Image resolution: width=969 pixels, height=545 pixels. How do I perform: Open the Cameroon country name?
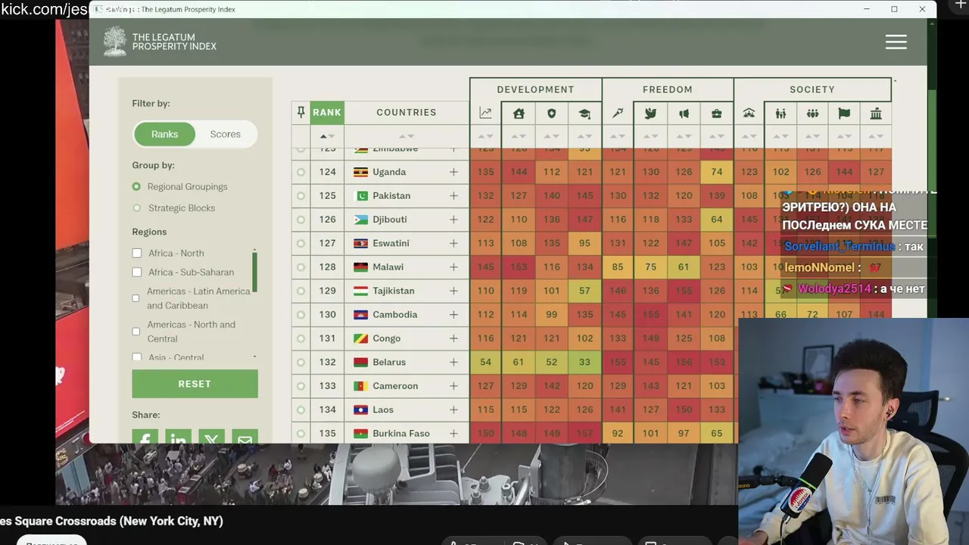click(395, 386)
